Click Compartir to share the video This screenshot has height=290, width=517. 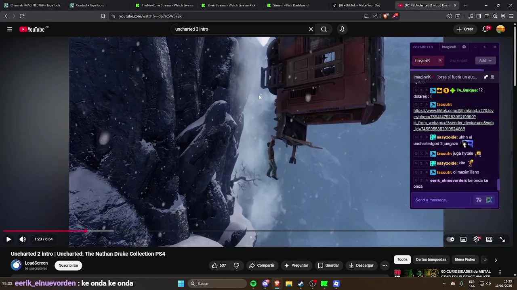[x=262, y=265]
